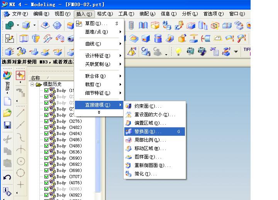Screen dimensions: 278x200
Task: Expand the 细节特征(L) submenu
Action: [x=99, y=93]
